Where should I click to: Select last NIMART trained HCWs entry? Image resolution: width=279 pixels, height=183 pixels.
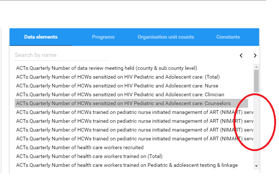click(132, 139)
